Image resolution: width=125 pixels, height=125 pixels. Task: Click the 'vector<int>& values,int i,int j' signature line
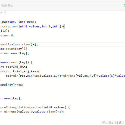pos(32,26)
